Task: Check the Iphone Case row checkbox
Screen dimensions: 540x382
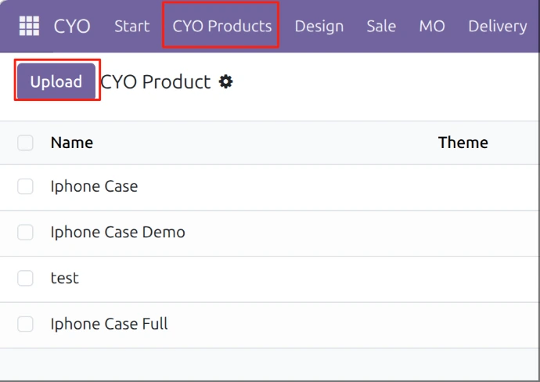Action: pos(26,186)
